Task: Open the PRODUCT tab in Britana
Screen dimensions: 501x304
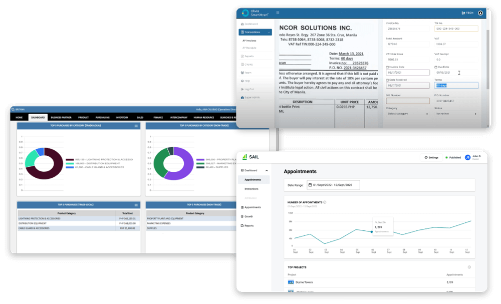Action: pyautogui.click(x=83, y=118)
